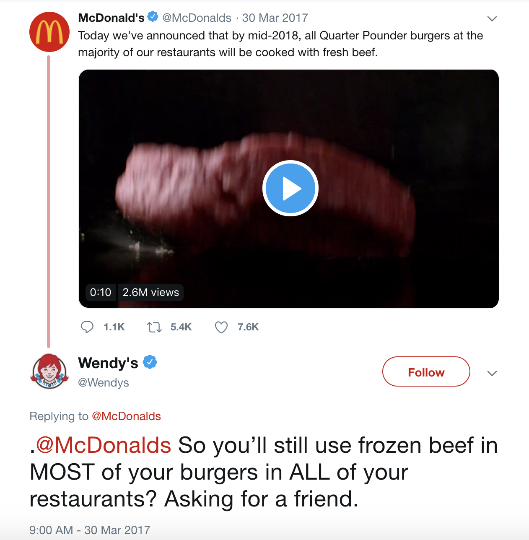The image size is (529, 540).
Task: Open the @Wendys handle link
Action: point(104,382)
